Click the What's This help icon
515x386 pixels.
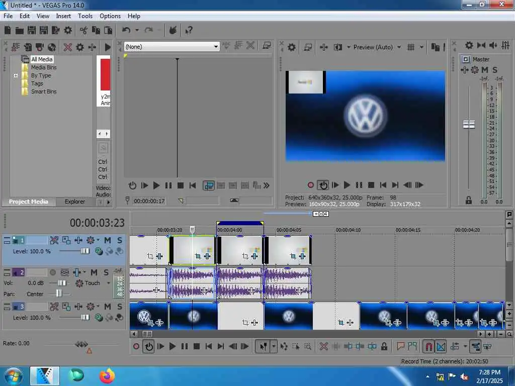click(x=189, y=31)
